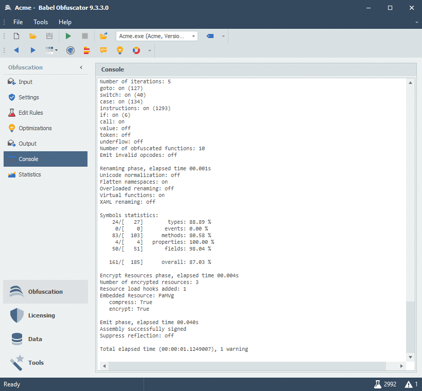
Task: Click warning triangle icon in status bar
Action: (409, 384)
